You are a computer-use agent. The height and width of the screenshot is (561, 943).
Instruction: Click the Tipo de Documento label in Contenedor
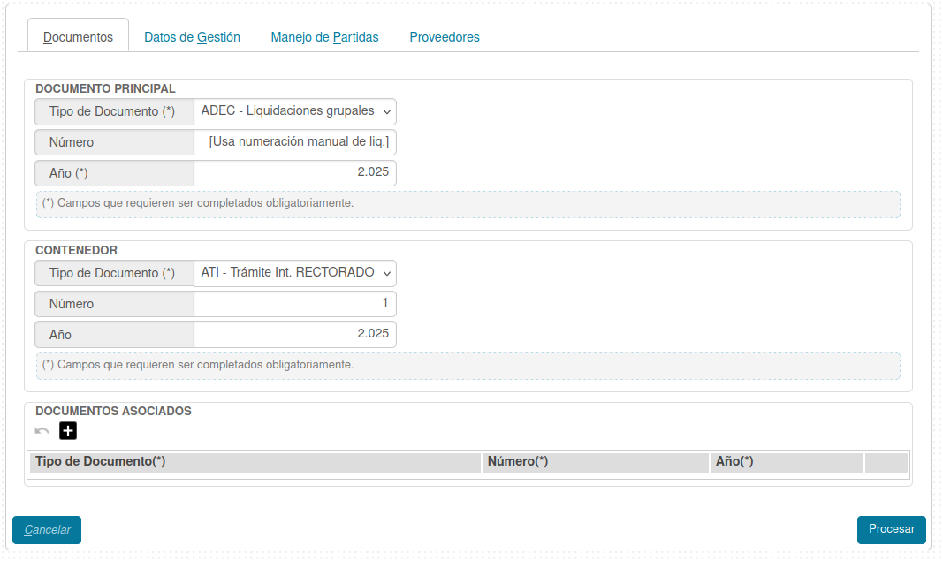[x=113, y=273]
